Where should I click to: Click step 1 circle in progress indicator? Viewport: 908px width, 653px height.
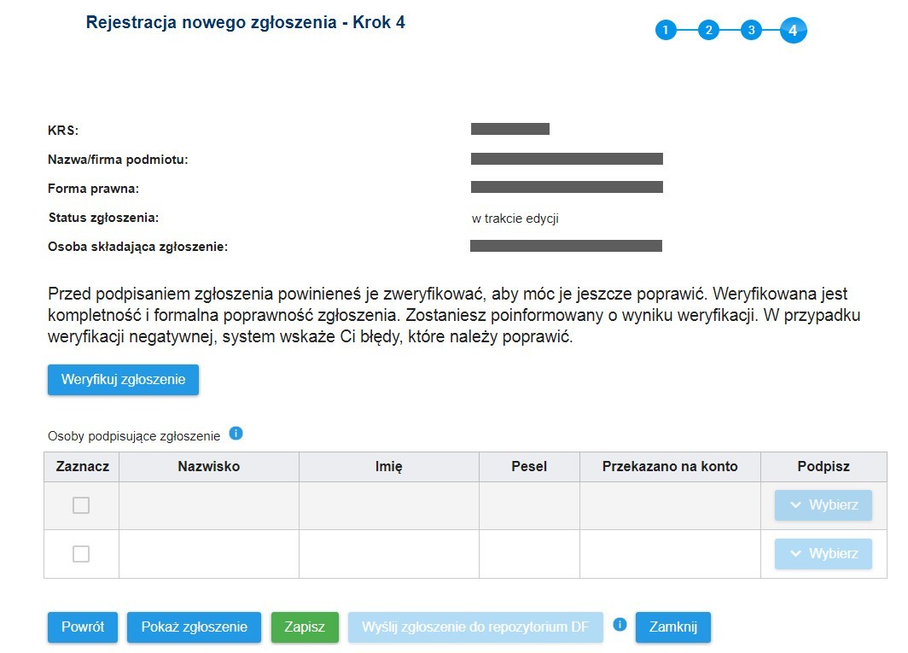click(x=666, y=30)
